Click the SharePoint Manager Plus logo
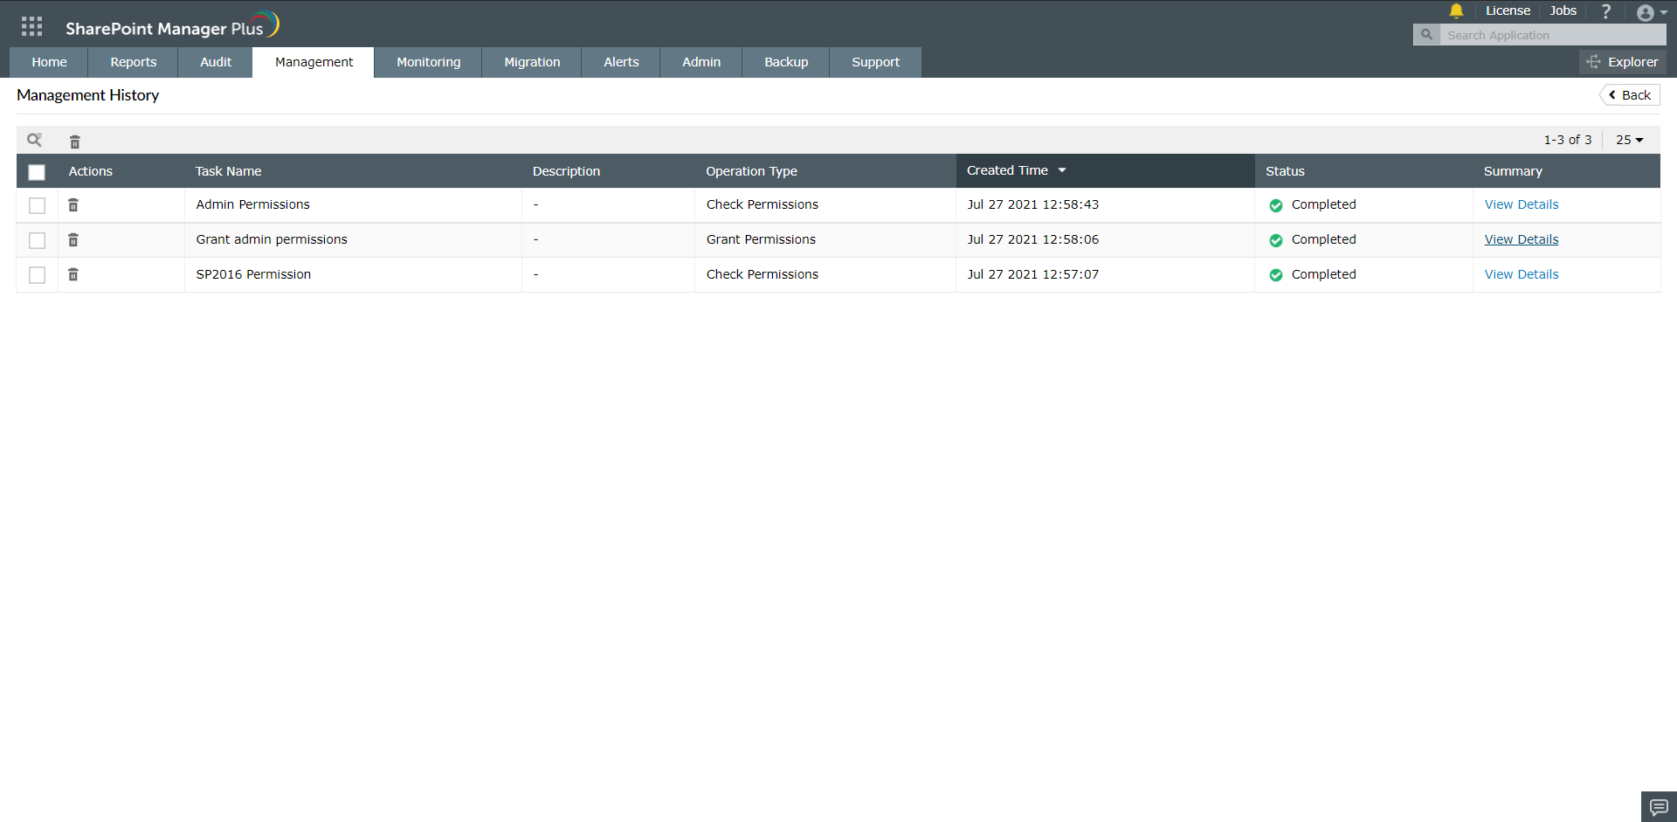This screenshot has width=1677, height=822. click(x=172, y=26)
